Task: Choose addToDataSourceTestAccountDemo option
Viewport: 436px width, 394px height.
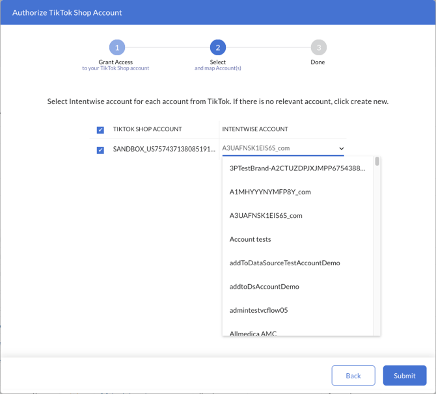Action: [297, 263]
